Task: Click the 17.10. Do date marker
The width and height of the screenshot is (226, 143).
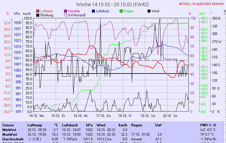Action: tap(105, 116)
